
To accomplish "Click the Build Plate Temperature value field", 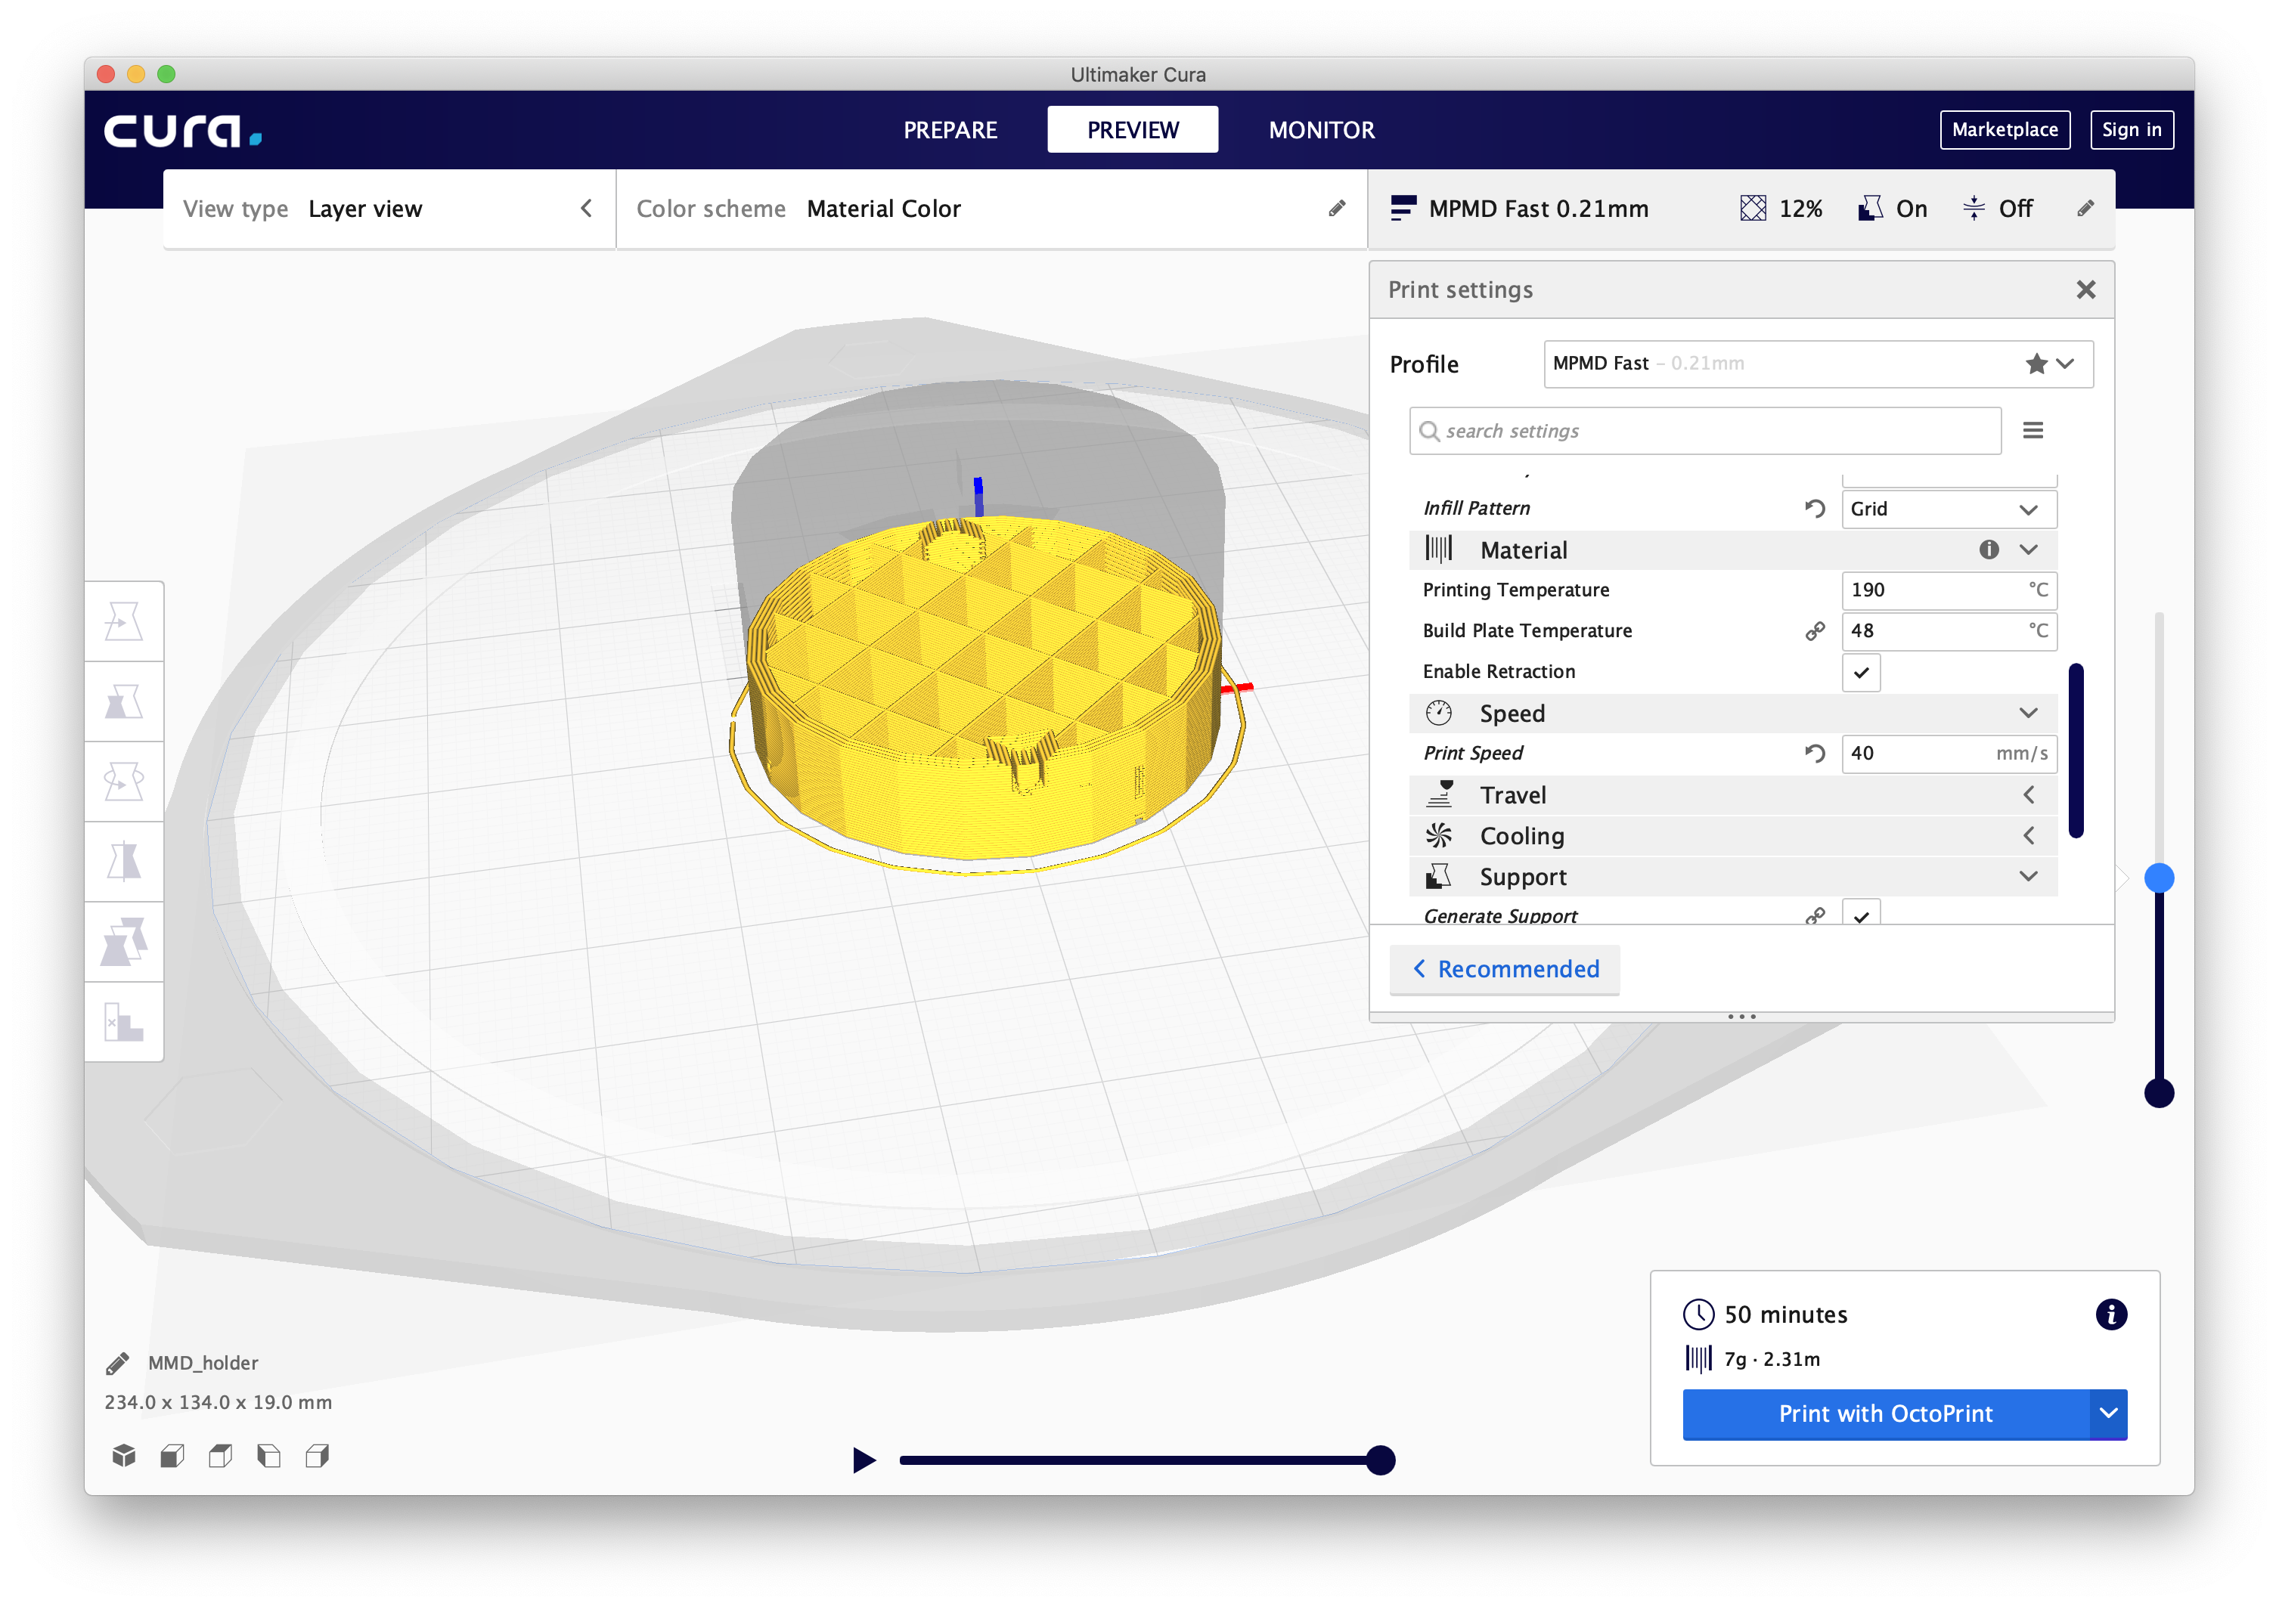I will 1949,631.
